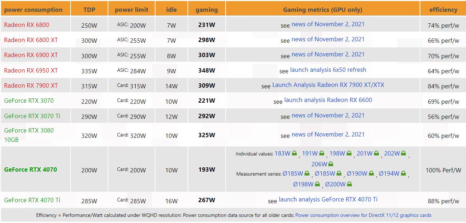Open the 201W individual value link
Image resolution: width=466 pixels, height=223 pixels.
point(365,153)
